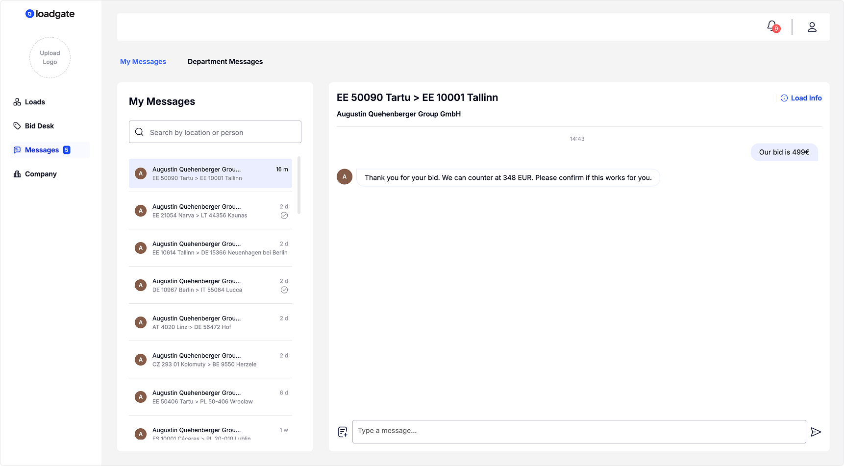Viewport: 844px width, 466px height.
Task: Go to Bid Desk page
Action: point(39,126)
